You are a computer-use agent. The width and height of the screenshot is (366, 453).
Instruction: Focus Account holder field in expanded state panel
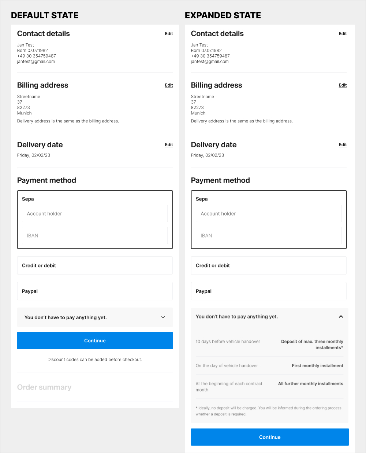[269, 214]
